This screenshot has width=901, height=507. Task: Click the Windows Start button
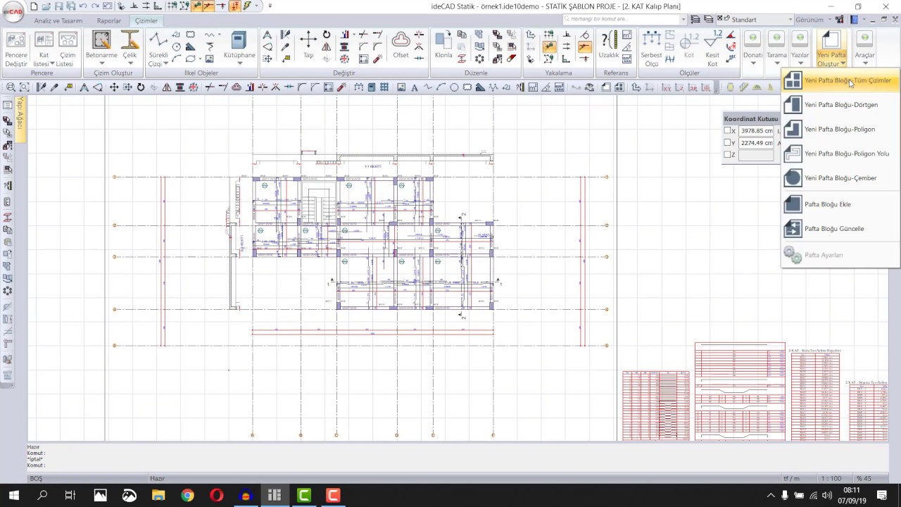pos(13,496)
